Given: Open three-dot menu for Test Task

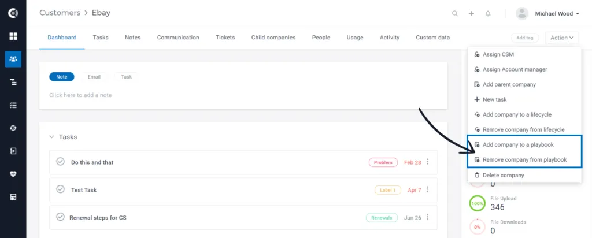Looking at the screenshot, I should [427, 189].
